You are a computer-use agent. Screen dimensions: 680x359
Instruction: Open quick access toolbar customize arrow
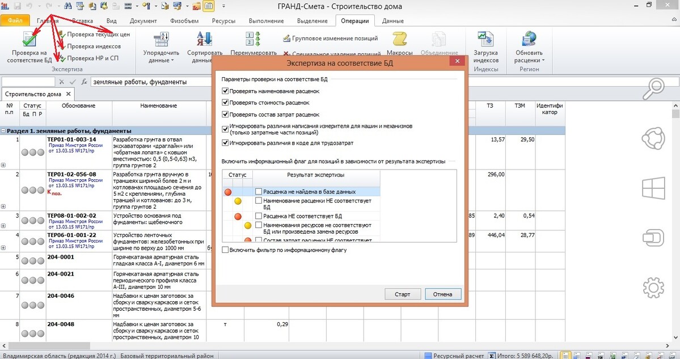tap(224, 6)
